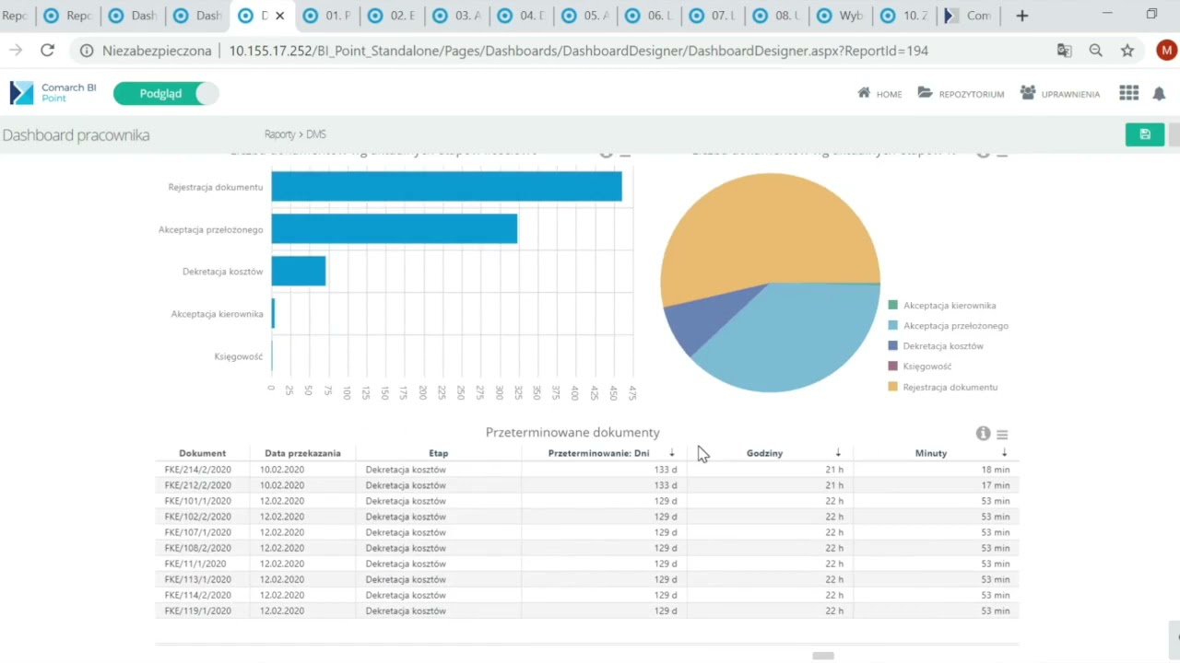Open hamburger menu of Przeterminowane dokumenty table

click(1002, 435)
